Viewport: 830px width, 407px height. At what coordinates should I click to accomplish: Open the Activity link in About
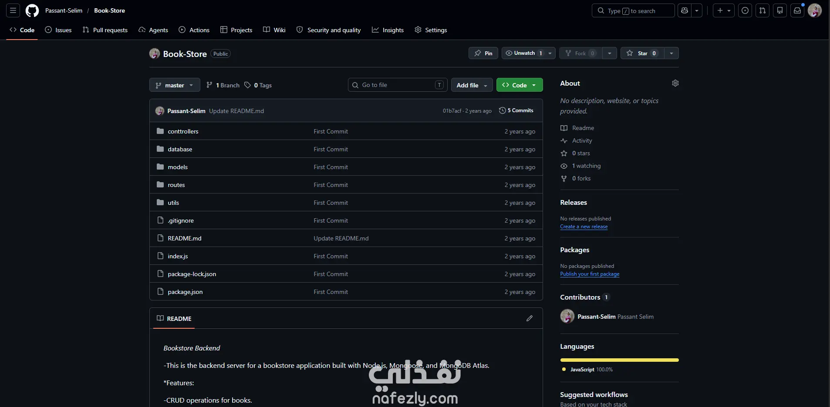pyautogui.click(x=576, y=140)
